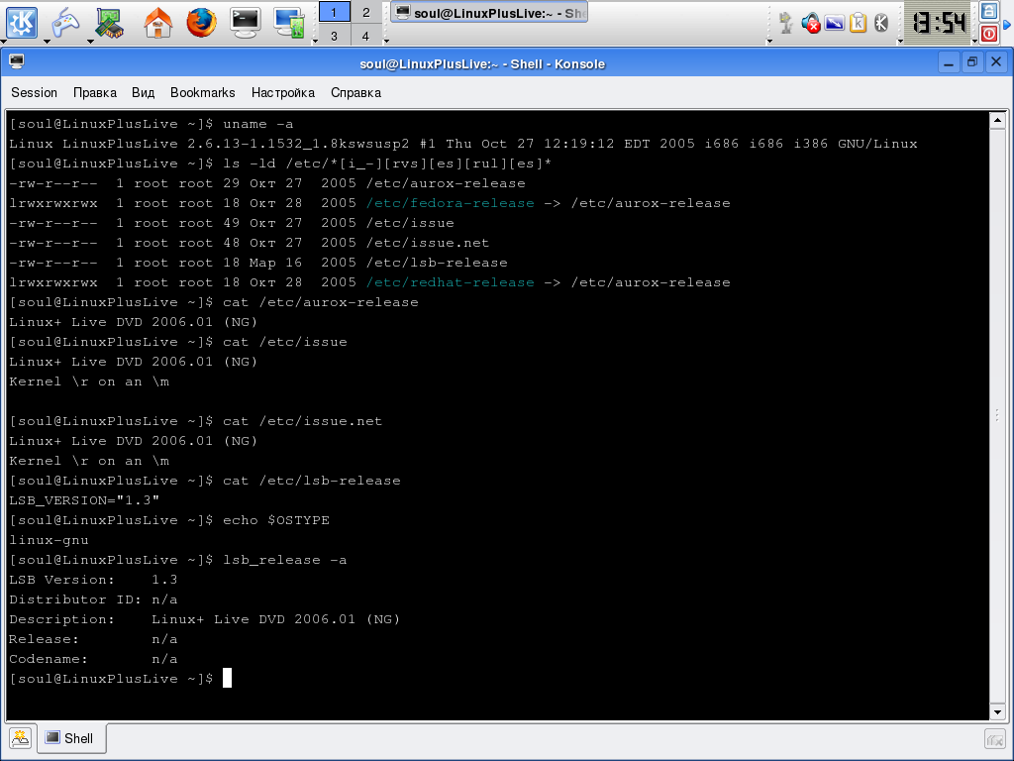Click the 'uname -a' command text
This screenshot has height=761, width=1014.
pos(258,124)
